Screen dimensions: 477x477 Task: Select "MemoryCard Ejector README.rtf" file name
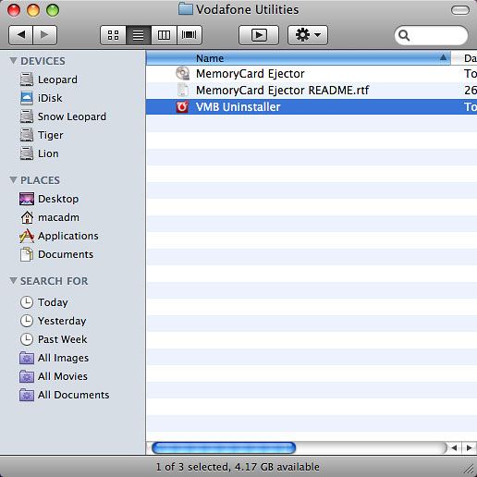coord(283,91)
